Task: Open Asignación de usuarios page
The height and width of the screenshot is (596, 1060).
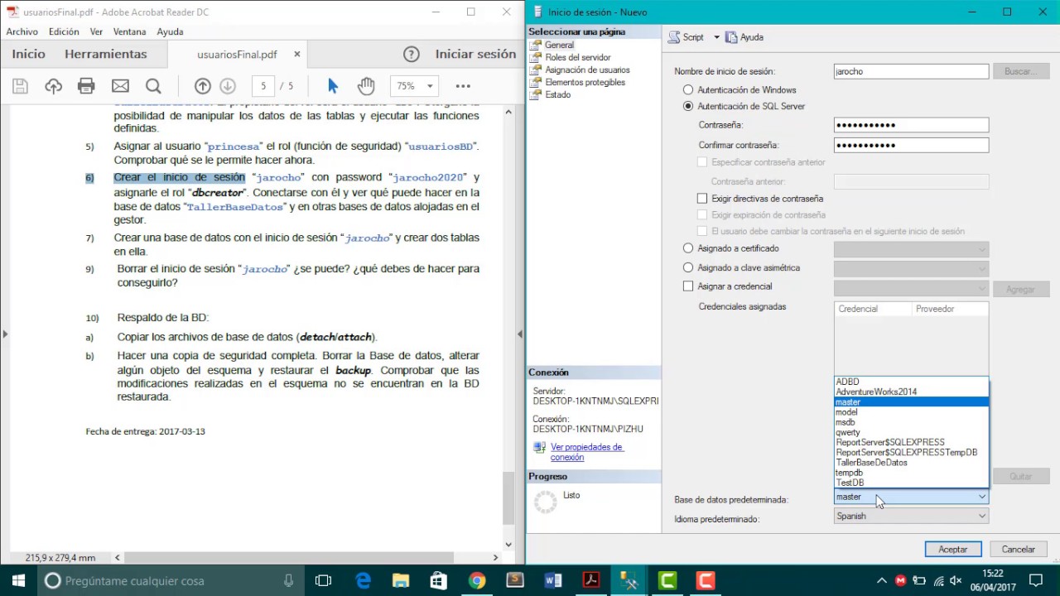Action: pos(587,70)
